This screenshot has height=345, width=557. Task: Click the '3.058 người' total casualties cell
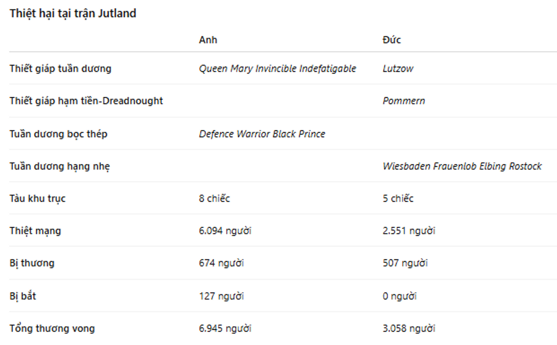point(409,329)
